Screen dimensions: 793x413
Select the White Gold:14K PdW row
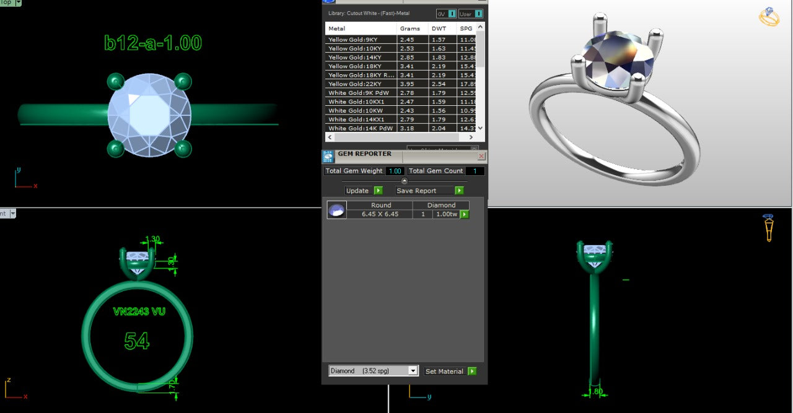(401, 128)
